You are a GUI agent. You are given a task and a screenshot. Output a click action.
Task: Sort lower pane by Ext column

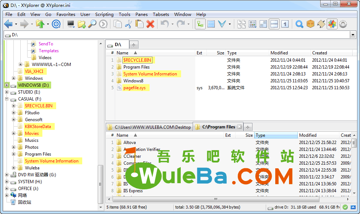point(229,135)
